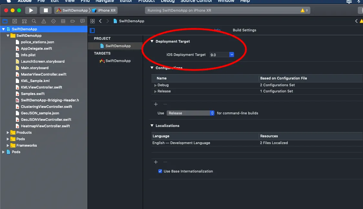Open the Test navigator diamond icon
This screenshot has height=209, width=363.
point(53,21)
